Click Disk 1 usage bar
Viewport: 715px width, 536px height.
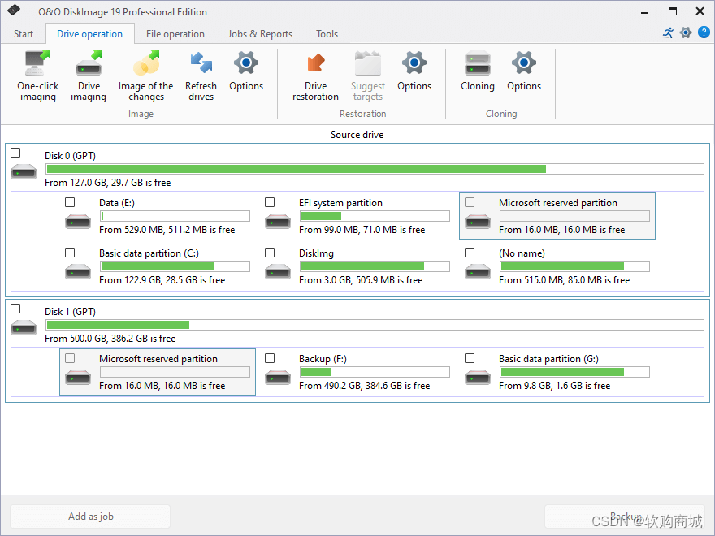375,325
